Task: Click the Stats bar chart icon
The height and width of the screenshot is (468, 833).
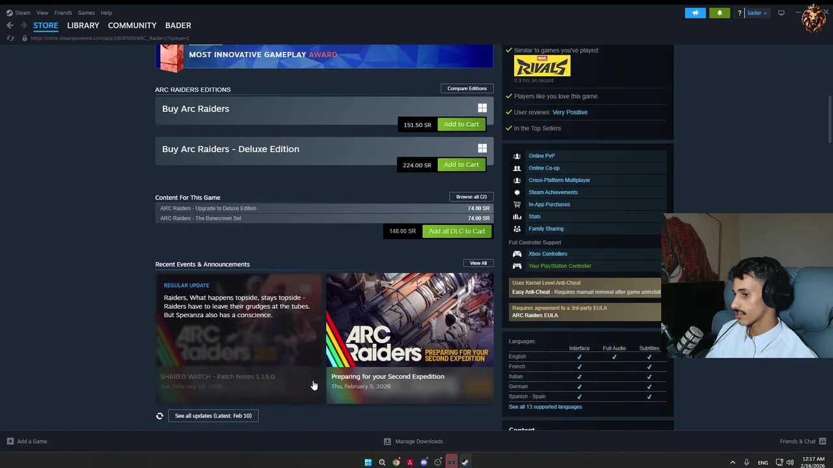Action: (x=517, y=216)
